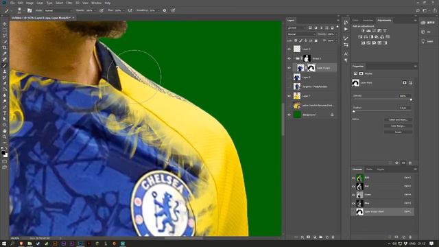Select the Layer 8 copy Mask channel
This screenshot has width=439, height=247.
coord(383,211)
